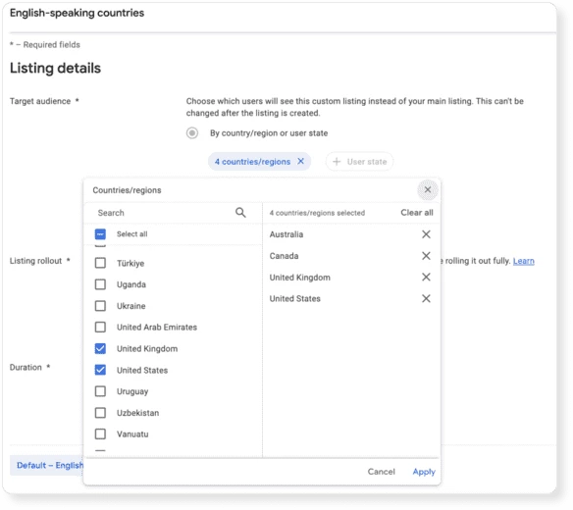Remove United States with X icon
The image size is (573, 510).
pyautogui.click(x=426, y=298)
